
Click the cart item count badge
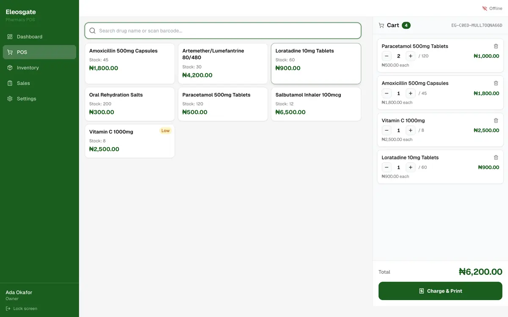[406, 25]
